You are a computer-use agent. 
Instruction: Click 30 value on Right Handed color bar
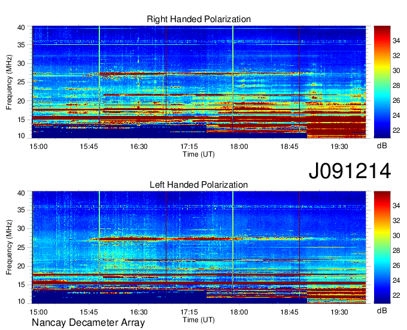396,71
